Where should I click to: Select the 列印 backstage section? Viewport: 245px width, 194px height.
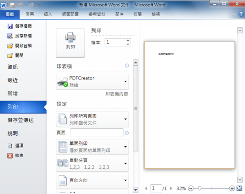tap(23, 107)
